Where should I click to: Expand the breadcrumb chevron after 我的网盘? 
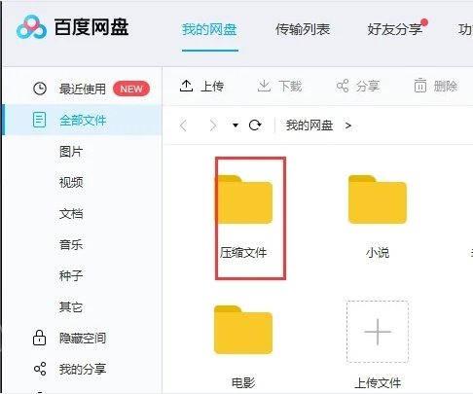(x=348, y=125)
